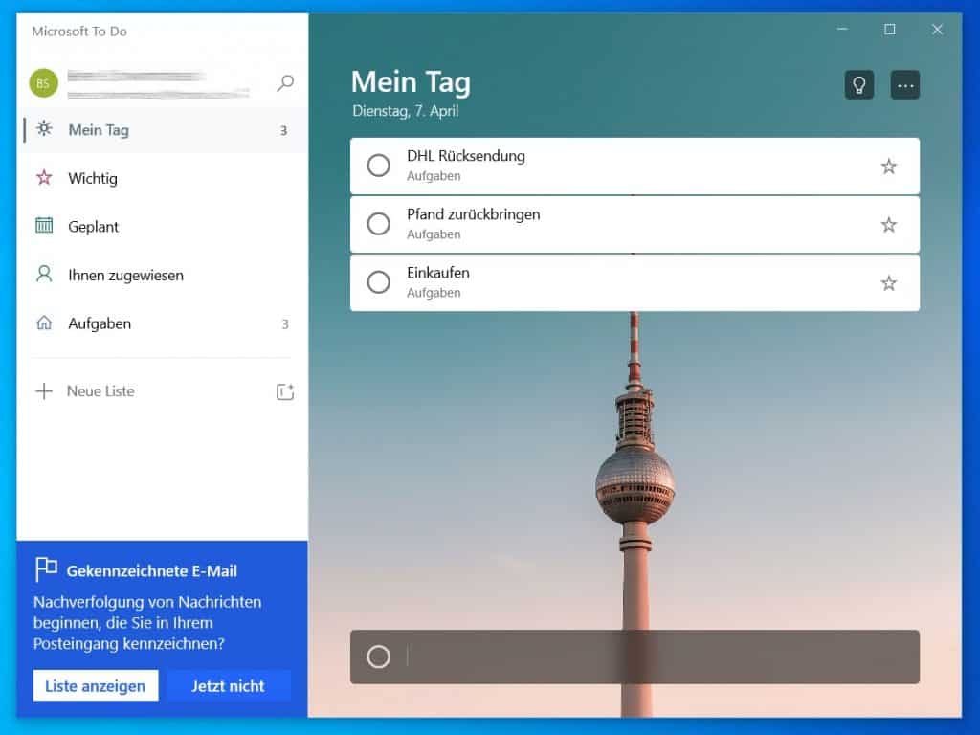This screenshot has height=735, width=980.
Task: Create a new group with the icon beside Neue Liste
Action: tap(284, 390)
